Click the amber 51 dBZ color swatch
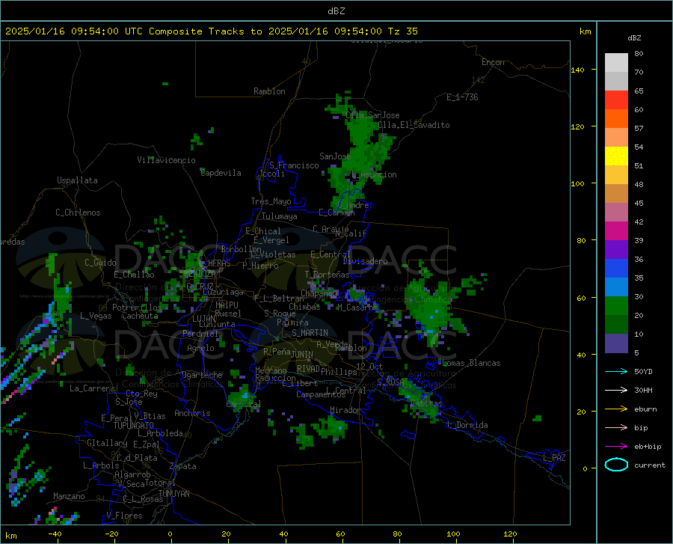The height and width of the screenshot is (544, 673). pos(616,175)
